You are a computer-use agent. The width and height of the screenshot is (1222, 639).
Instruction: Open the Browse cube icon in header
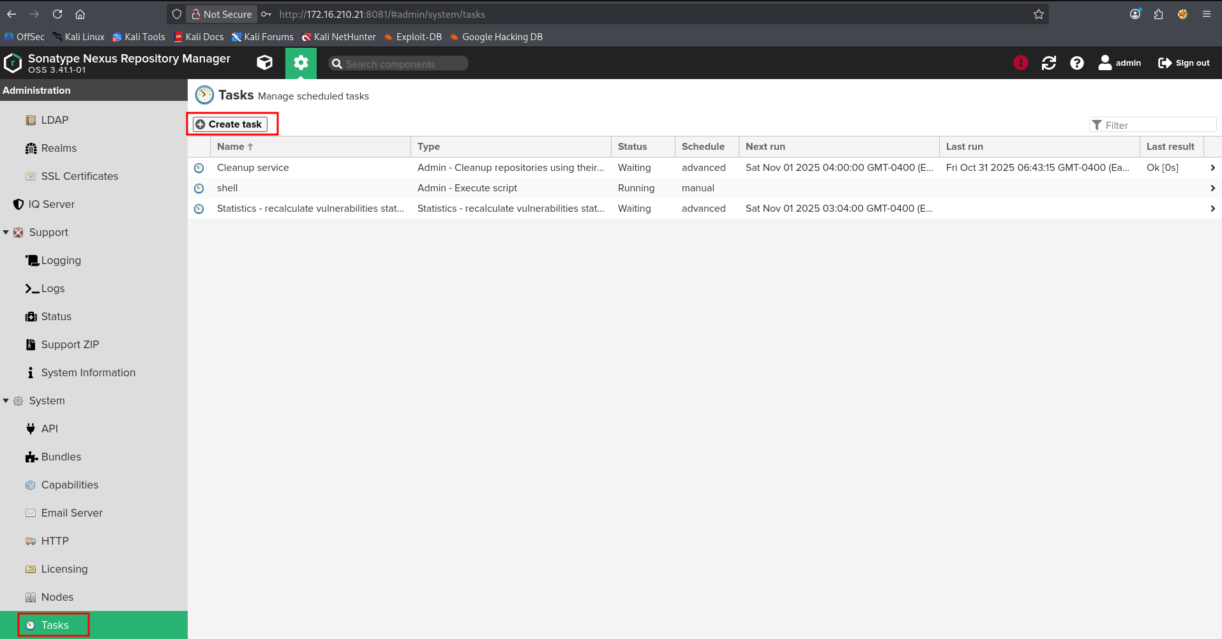[x=264, y=62]
